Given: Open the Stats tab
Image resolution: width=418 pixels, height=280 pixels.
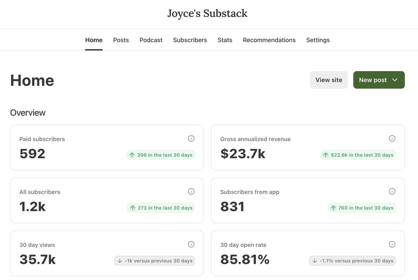Looking at the screenshot, I should pyautogui.click(x=225, y=40).
